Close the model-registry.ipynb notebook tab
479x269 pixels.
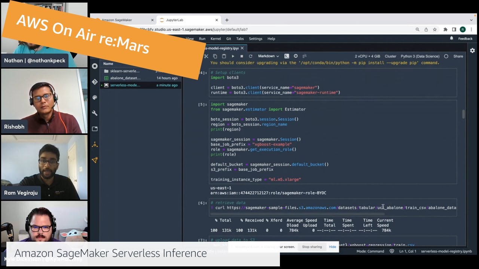tap(242, 48)
